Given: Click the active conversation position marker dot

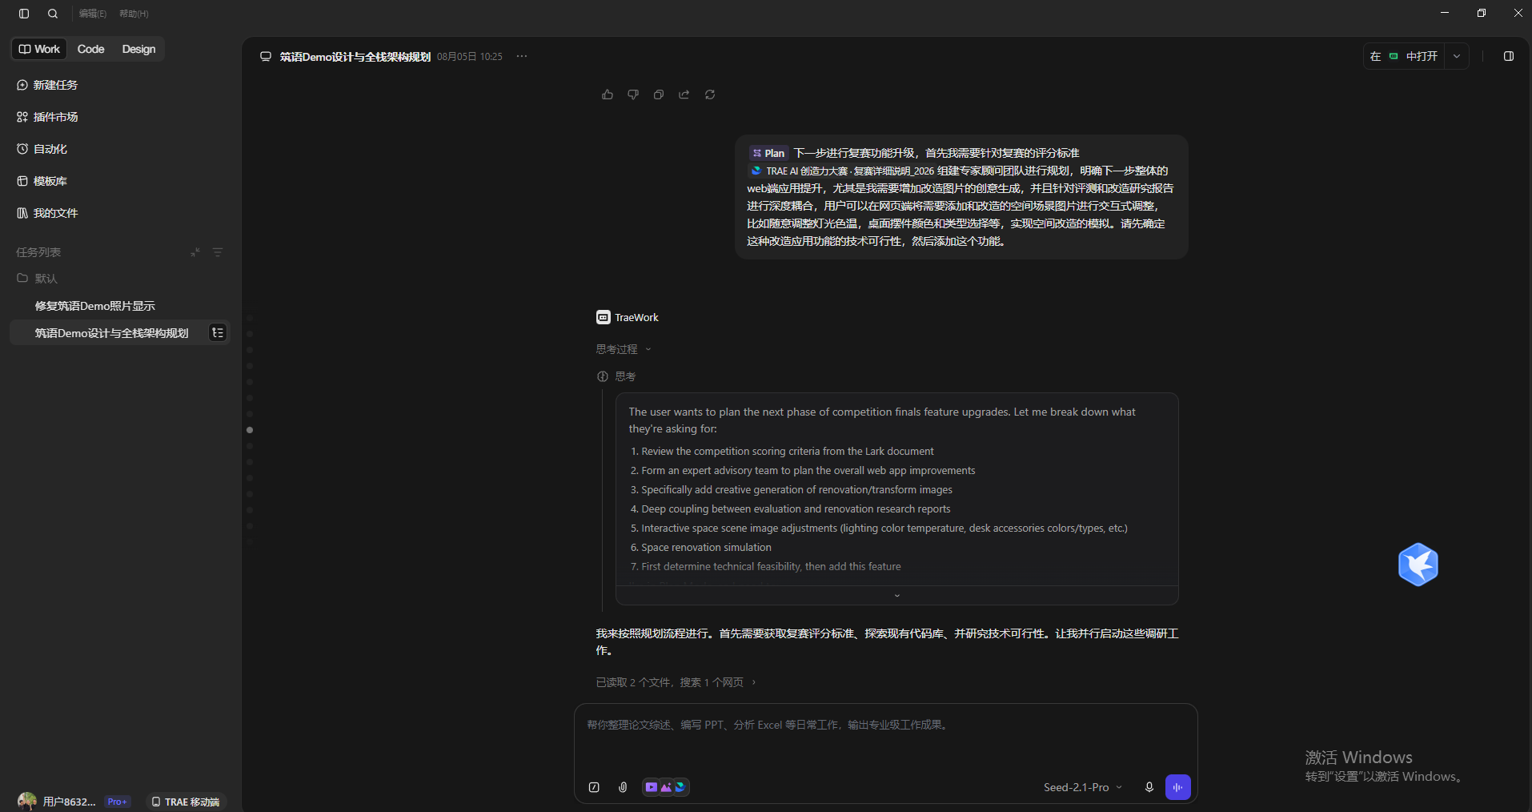Looking at the screenshot, I should (250, 430).
